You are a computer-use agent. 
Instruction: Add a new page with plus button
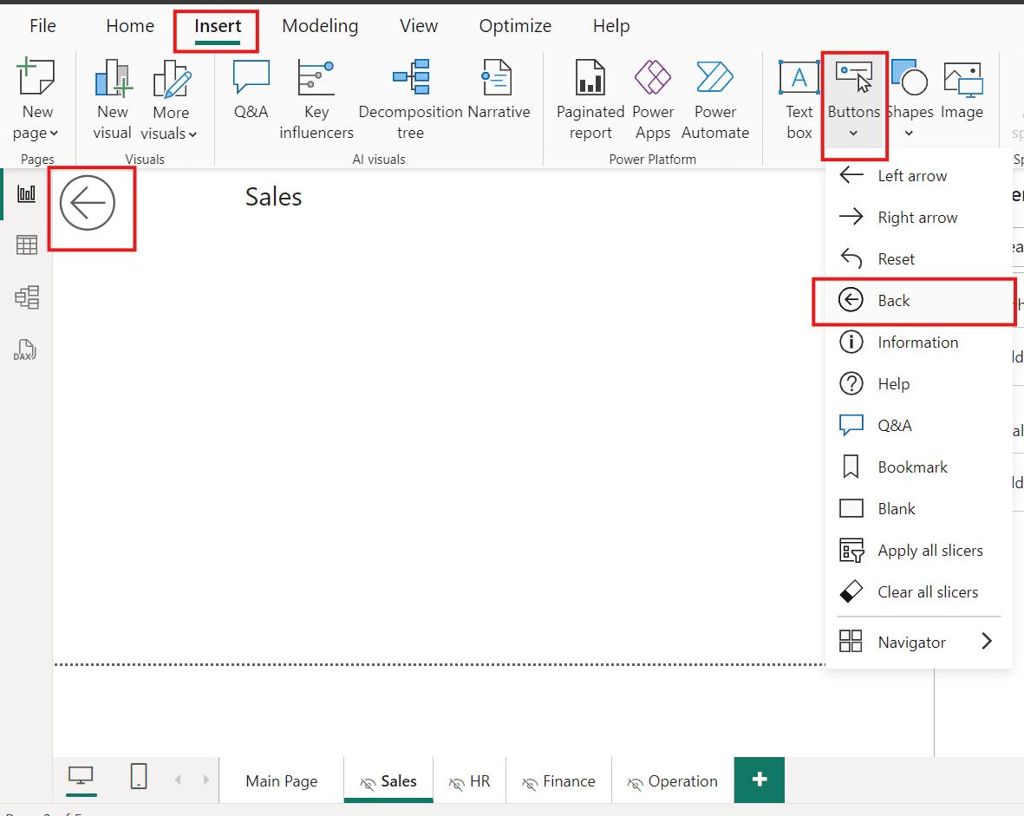click(760, 780)
